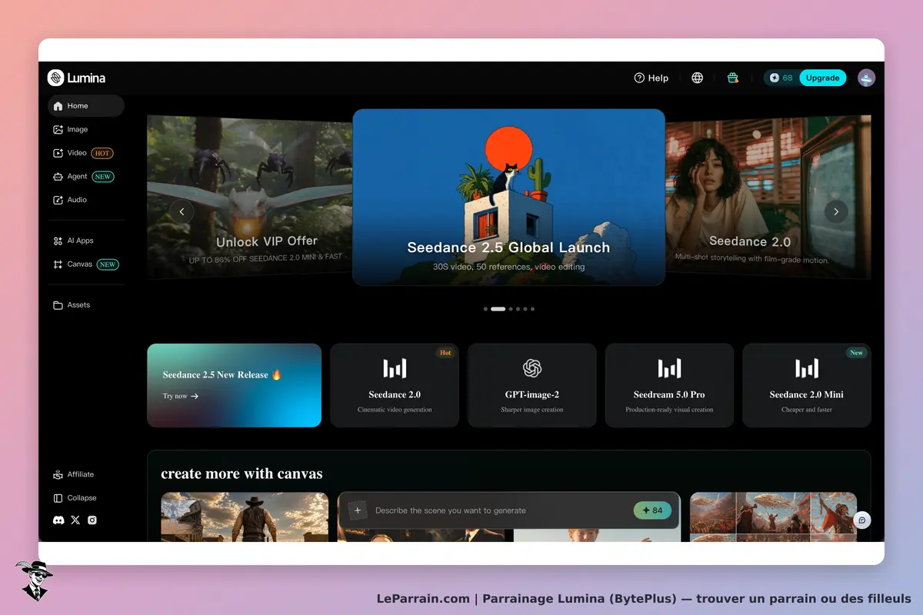Open the Seedance 2.0 woman banner

click(x=768, y=197)
